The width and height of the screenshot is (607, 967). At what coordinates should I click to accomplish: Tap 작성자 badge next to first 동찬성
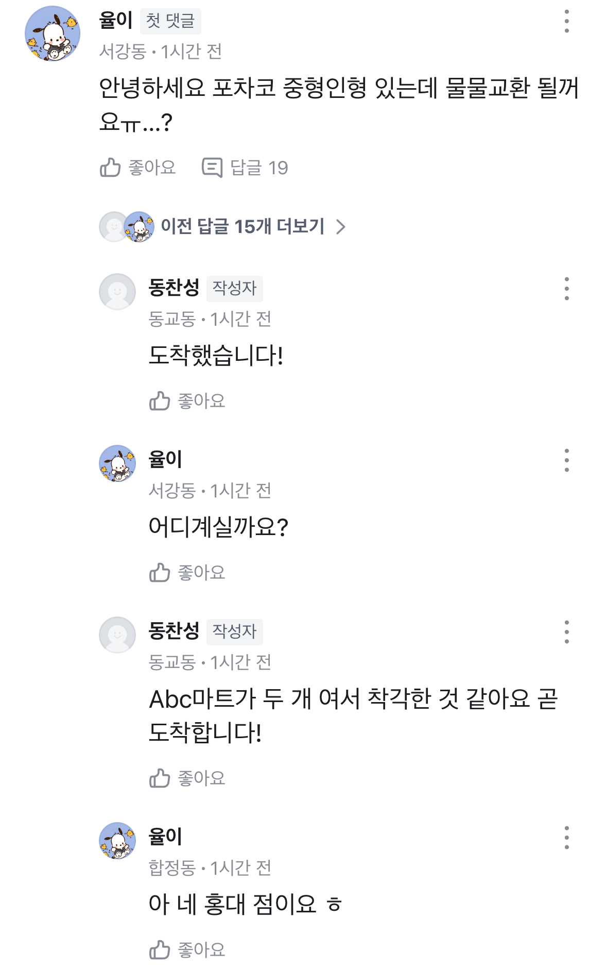[x=234, y=288]
